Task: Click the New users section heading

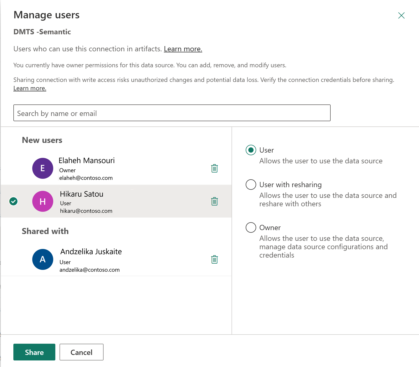Action: click(42, 140)
